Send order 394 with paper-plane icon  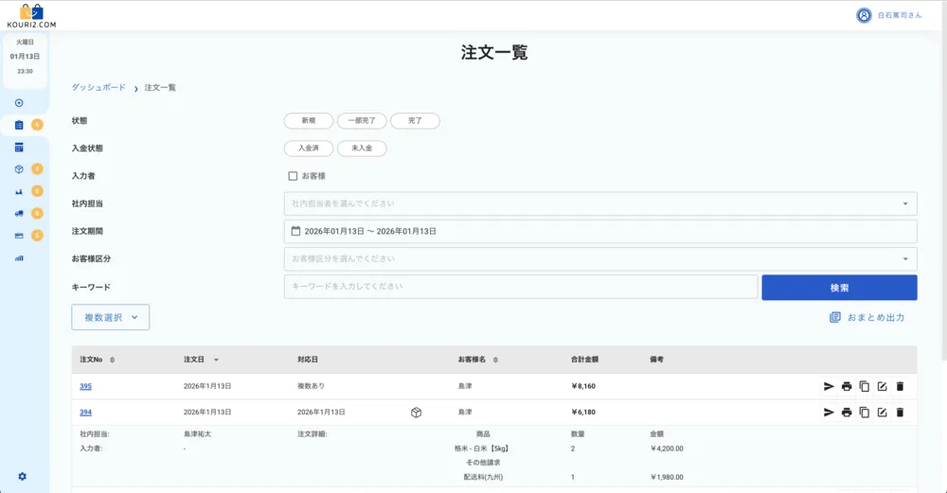tap(829, 413)
